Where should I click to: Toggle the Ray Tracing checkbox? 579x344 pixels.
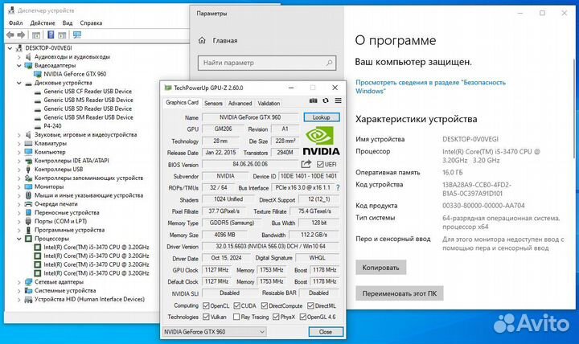[236, 317]
